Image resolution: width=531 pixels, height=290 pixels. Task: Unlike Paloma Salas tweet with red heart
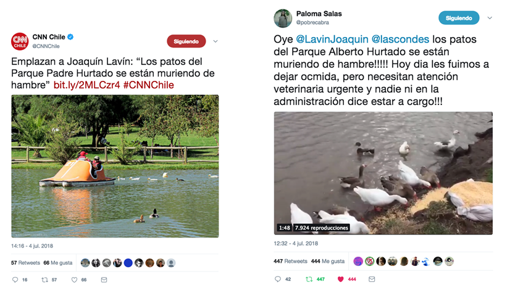point(341,279)
